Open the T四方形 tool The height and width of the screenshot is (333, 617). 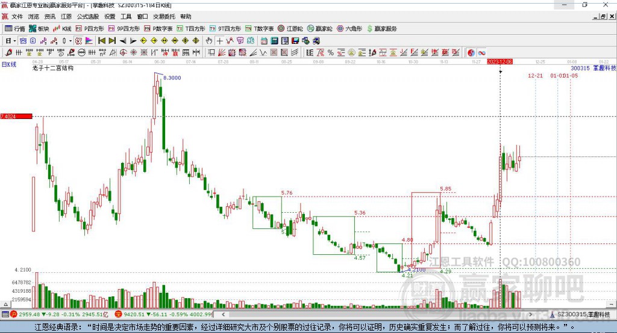pos(191,29)
